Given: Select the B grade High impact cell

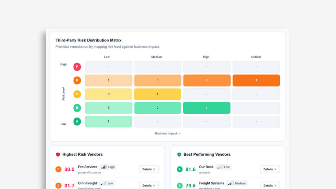Looking at the screenshot, I should pos(207,108).
